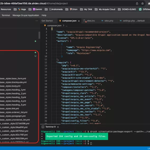Open base_styles.unordered_list.yml file
150x150 pixels.
(15, 120)
